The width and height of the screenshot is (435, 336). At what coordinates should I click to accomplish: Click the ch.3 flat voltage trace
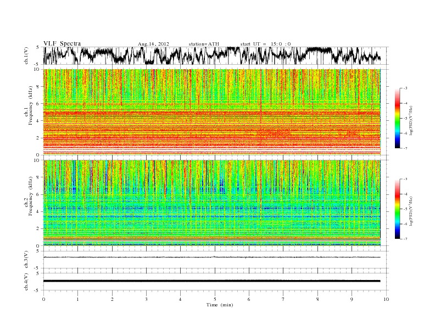211,257
